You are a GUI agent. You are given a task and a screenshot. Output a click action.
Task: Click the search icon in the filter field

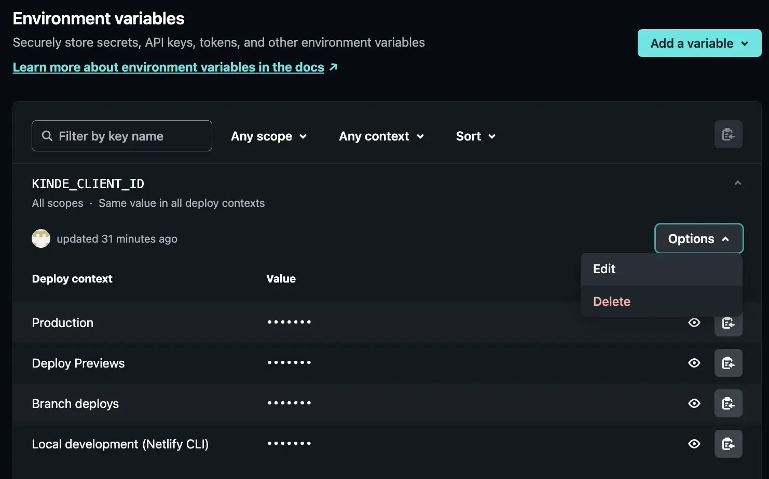click(x=47, y=136)
